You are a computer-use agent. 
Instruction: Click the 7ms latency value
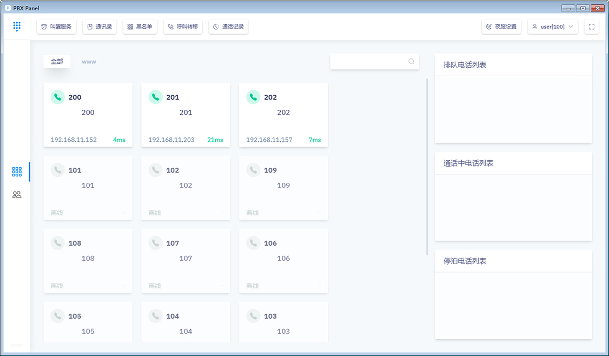(x=315, y=140)
